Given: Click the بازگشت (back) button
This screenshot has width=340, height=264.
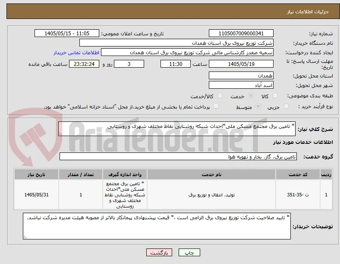Looking at the screenshot, I should click(159, 252).
